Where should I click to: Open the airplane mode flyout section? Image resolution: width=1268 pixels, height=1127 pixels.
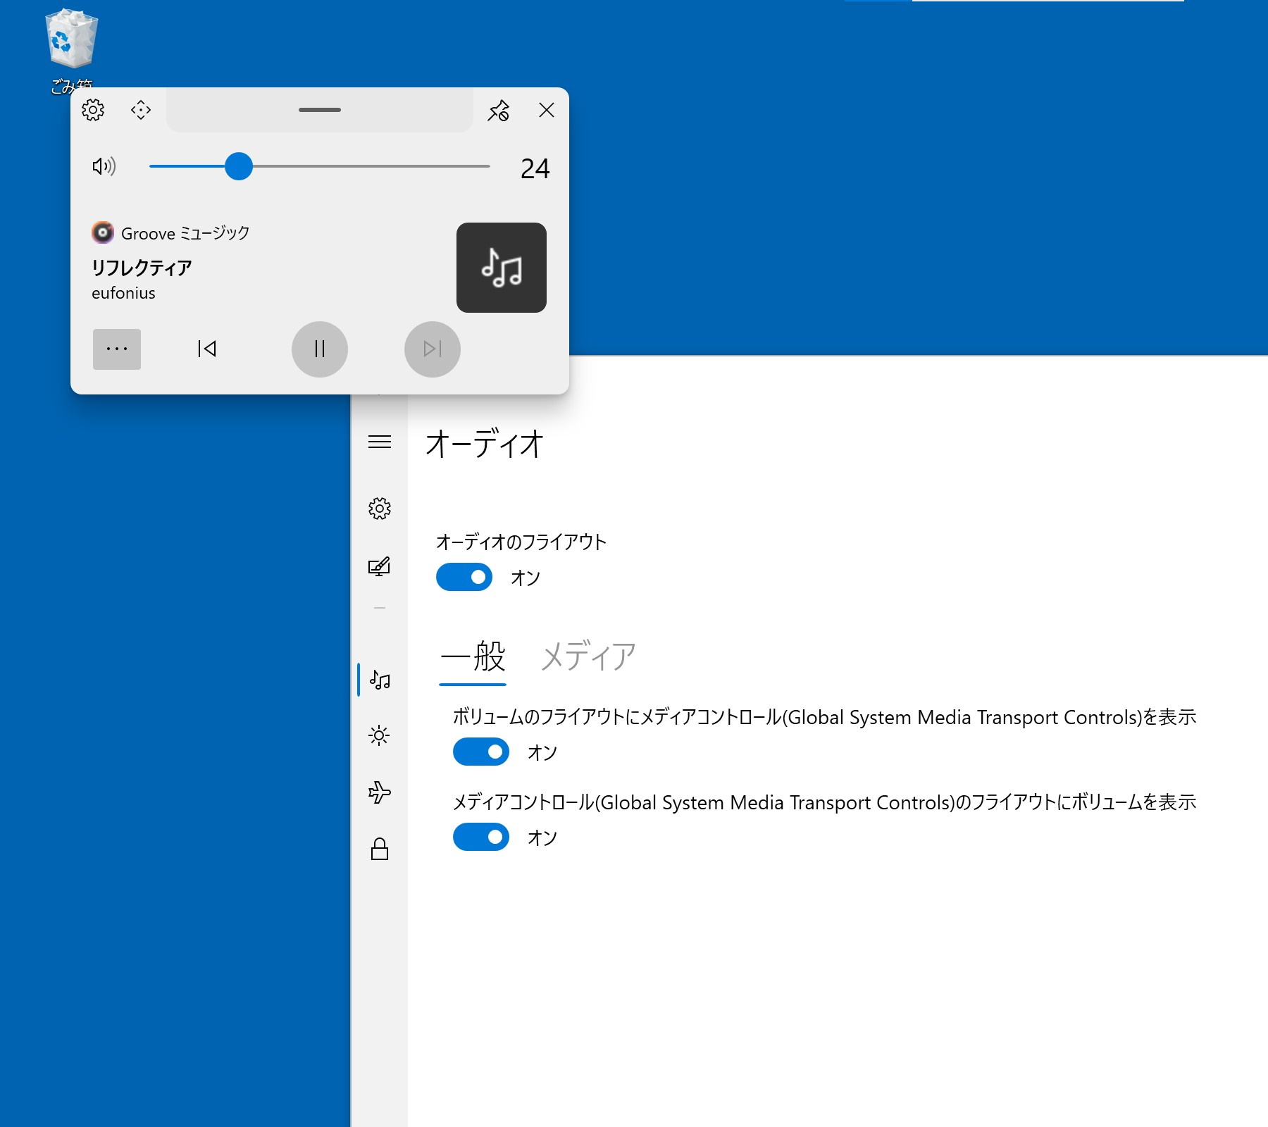pyautogui.click(x=381, y=793)
